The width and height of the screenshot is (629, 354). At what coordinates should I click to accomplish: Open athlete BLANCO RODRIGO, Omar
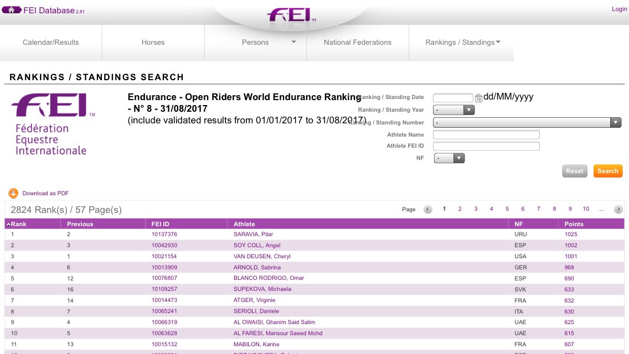pyautogui.click(x=269, y=278)
